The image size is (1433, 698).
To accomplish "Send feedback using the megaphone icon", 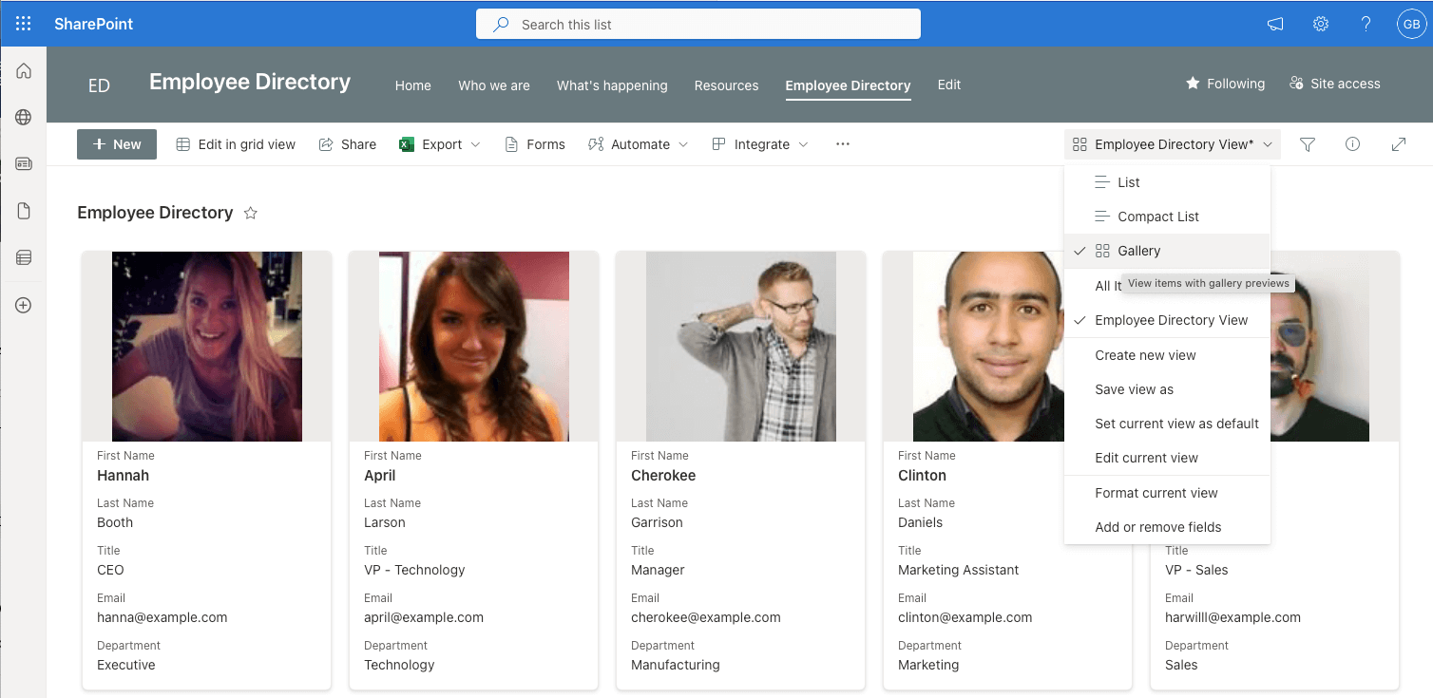I will click(1274, 24).
